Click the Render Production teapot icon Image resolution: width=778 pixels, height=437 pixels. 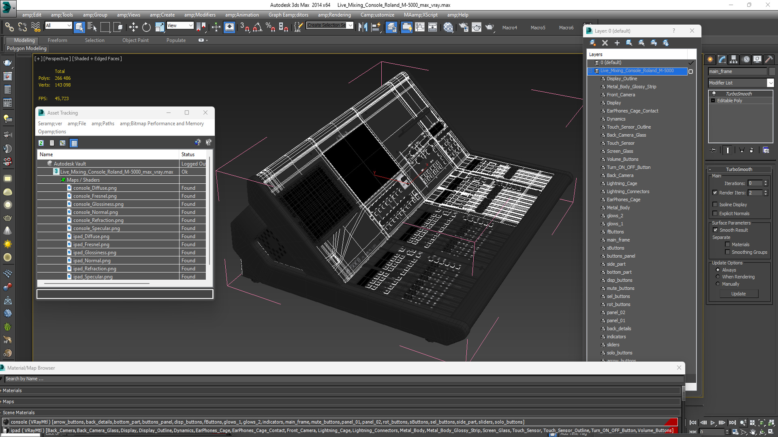[489, 27]
